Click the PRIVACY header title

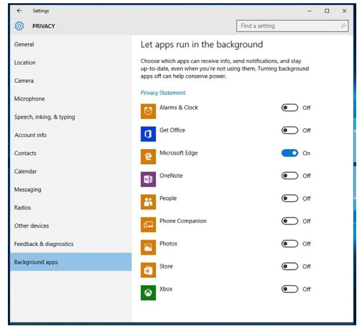[44, 26]
